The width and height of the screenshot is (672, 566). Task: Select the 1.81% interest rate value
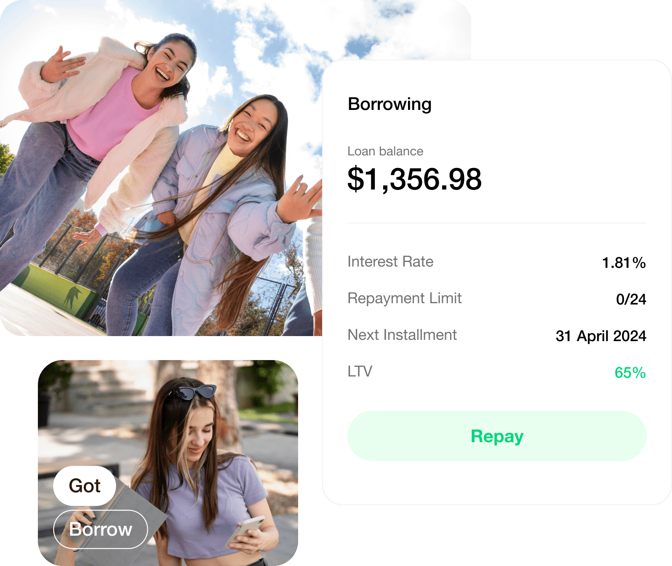[624, 263]
